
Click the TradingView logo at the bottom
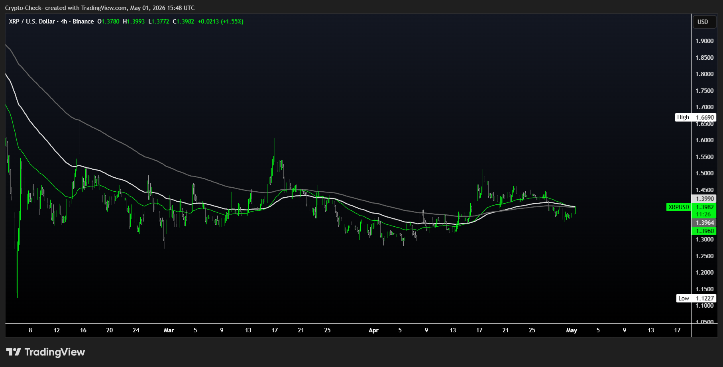(45, 352)
